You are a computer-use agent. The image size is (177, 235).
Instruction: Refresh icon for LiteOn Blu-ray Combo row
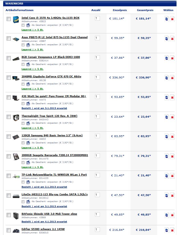(x=166, y=196)
